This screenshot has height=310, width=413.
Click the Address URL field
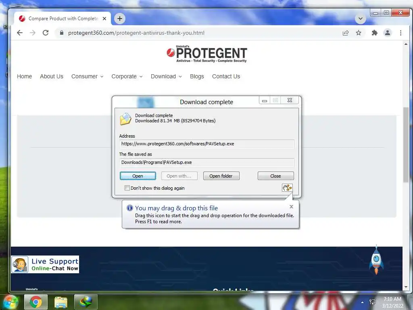(206, 144)
